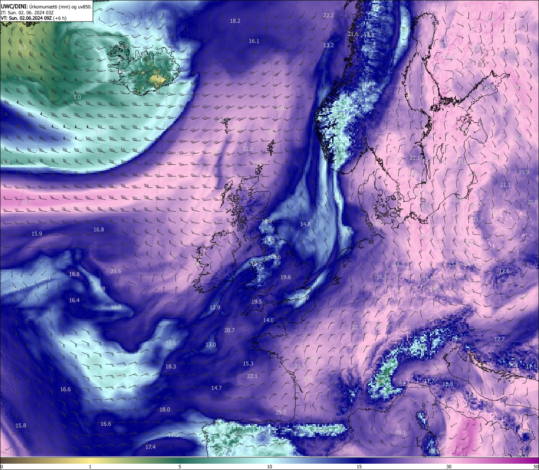539x470 pixels.
Task: Click the 19.5 value label
Action: (x=256, y=301)
